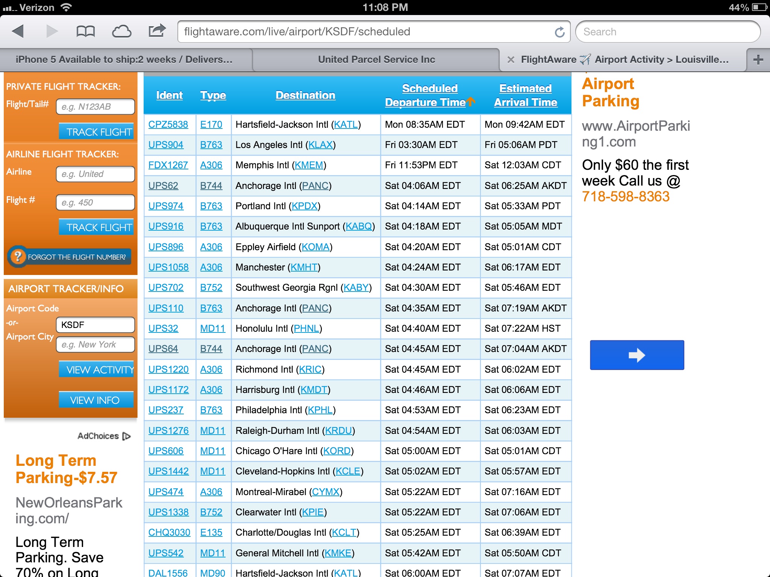Click the PHNL airport link

[x=306, y=328]
